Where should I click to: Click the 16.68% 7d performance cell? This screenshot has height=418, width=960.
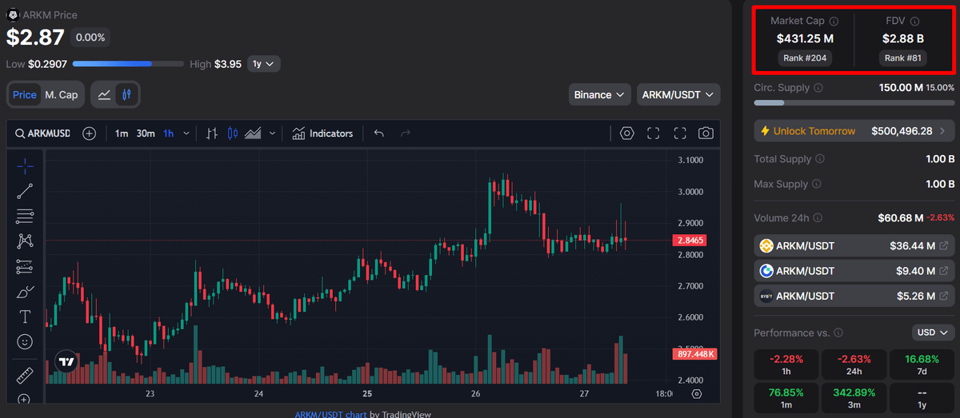[x=922, y=364]
